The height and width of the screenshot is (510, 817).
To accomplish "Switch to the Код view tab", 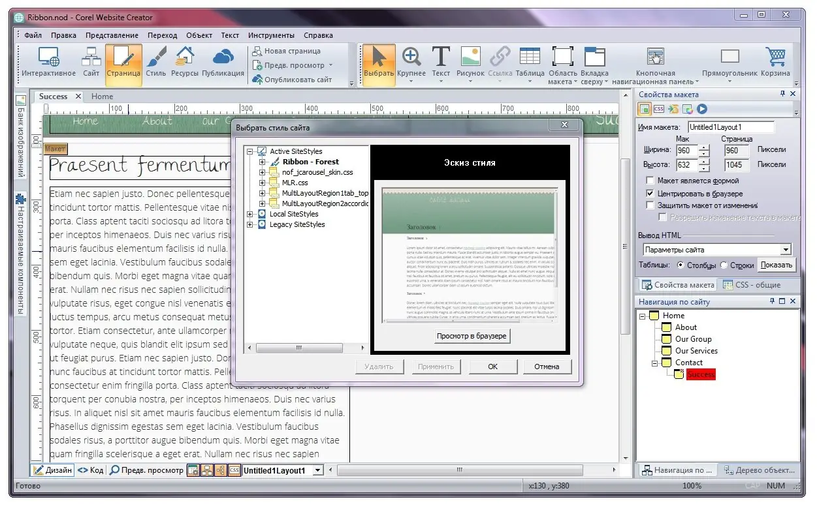I will point(90,470).
